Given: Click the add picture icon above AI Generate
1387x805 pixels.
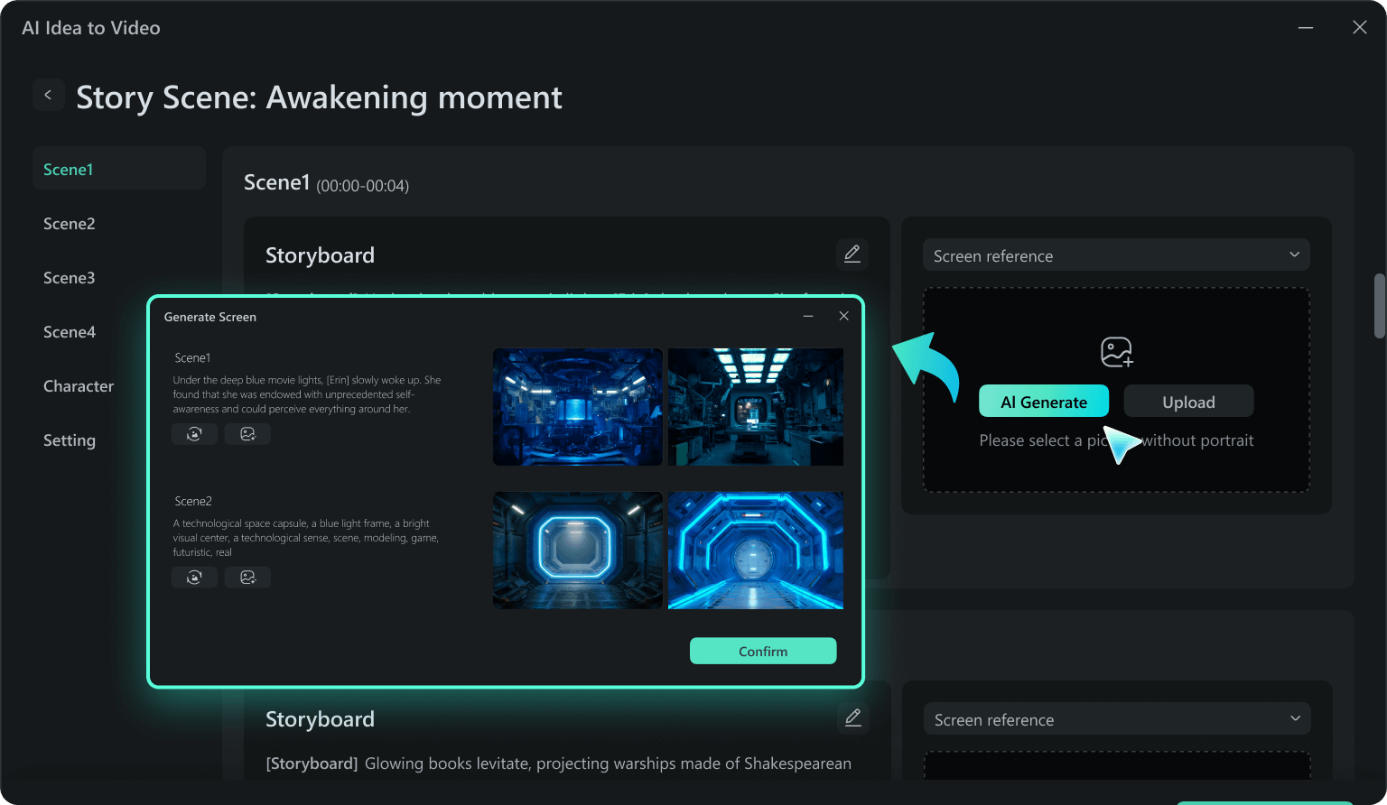Looking at the screenshot, I should click(x=1117, y=352).
